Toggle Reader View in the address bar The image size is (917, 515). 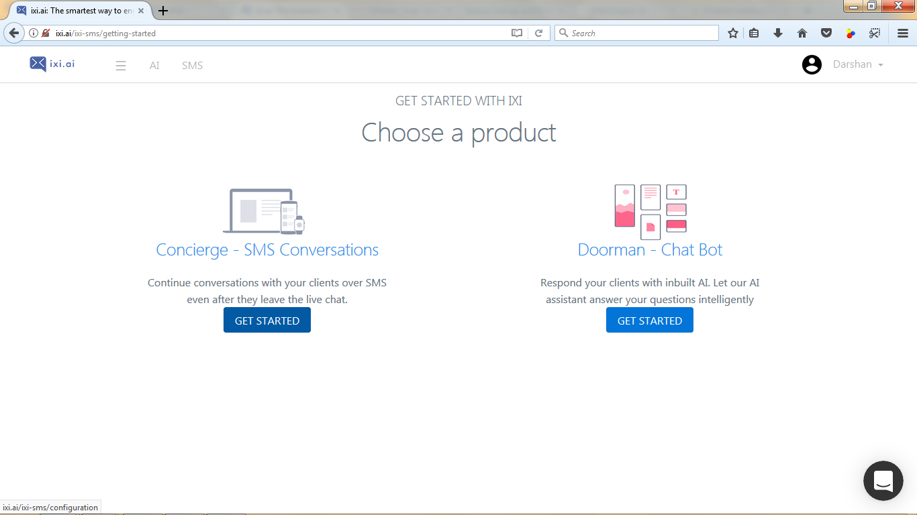[x=516, y=33]
